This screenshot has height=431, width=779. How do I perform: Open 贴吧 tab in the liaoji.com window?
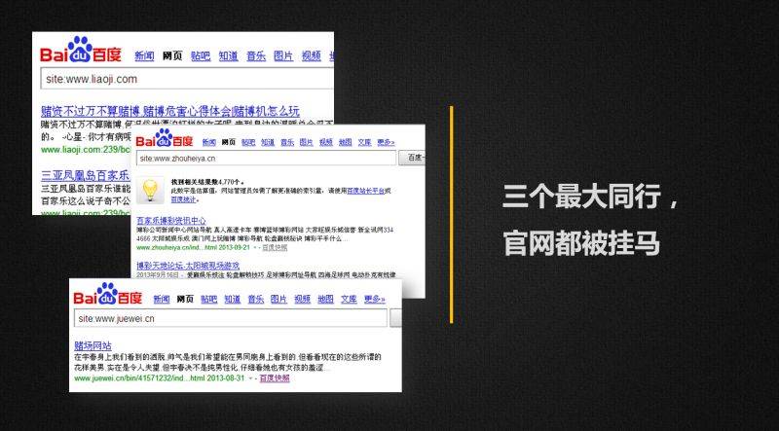pos(201,56)
